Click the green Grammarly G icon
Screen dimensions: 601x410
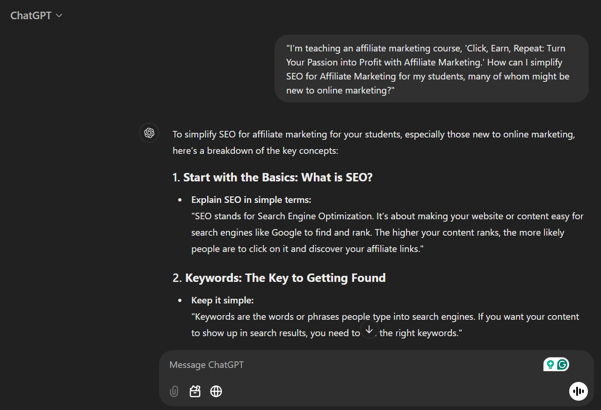click(563, 365)
